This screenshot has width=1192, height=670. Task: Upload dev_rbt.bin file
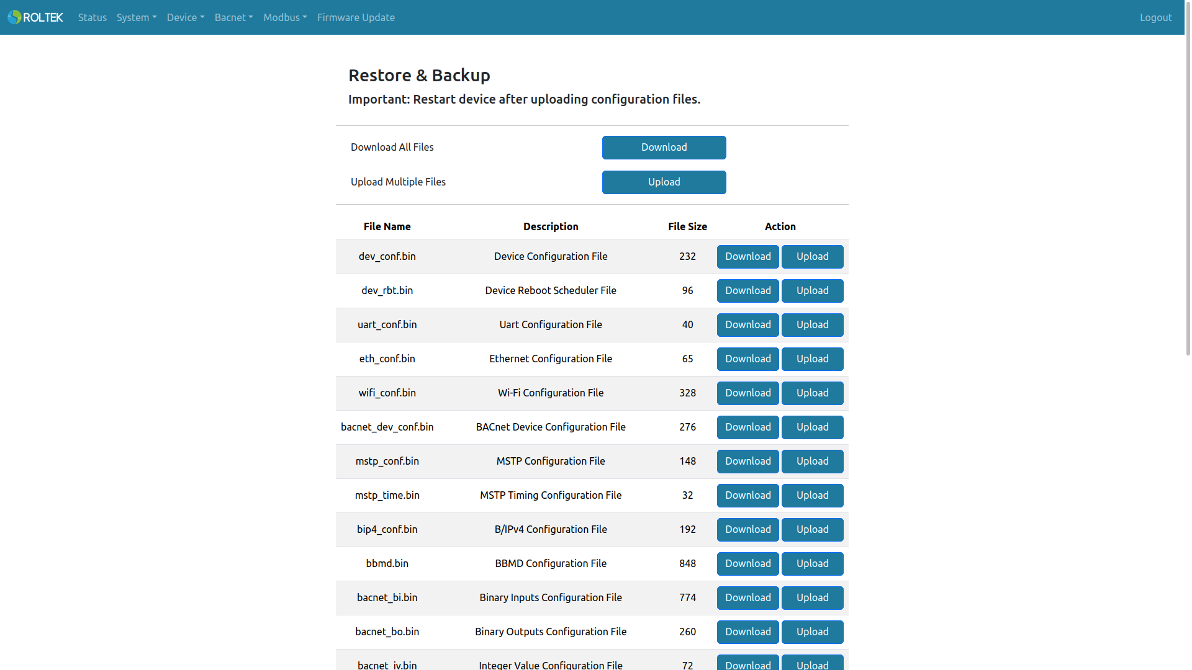812,291
